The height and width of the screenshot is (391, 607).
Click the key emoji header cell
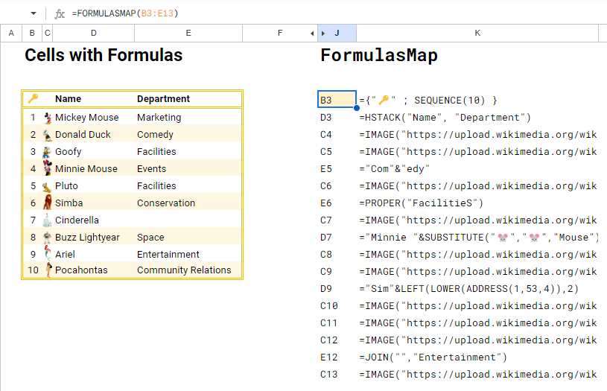[x=33, y=99]
